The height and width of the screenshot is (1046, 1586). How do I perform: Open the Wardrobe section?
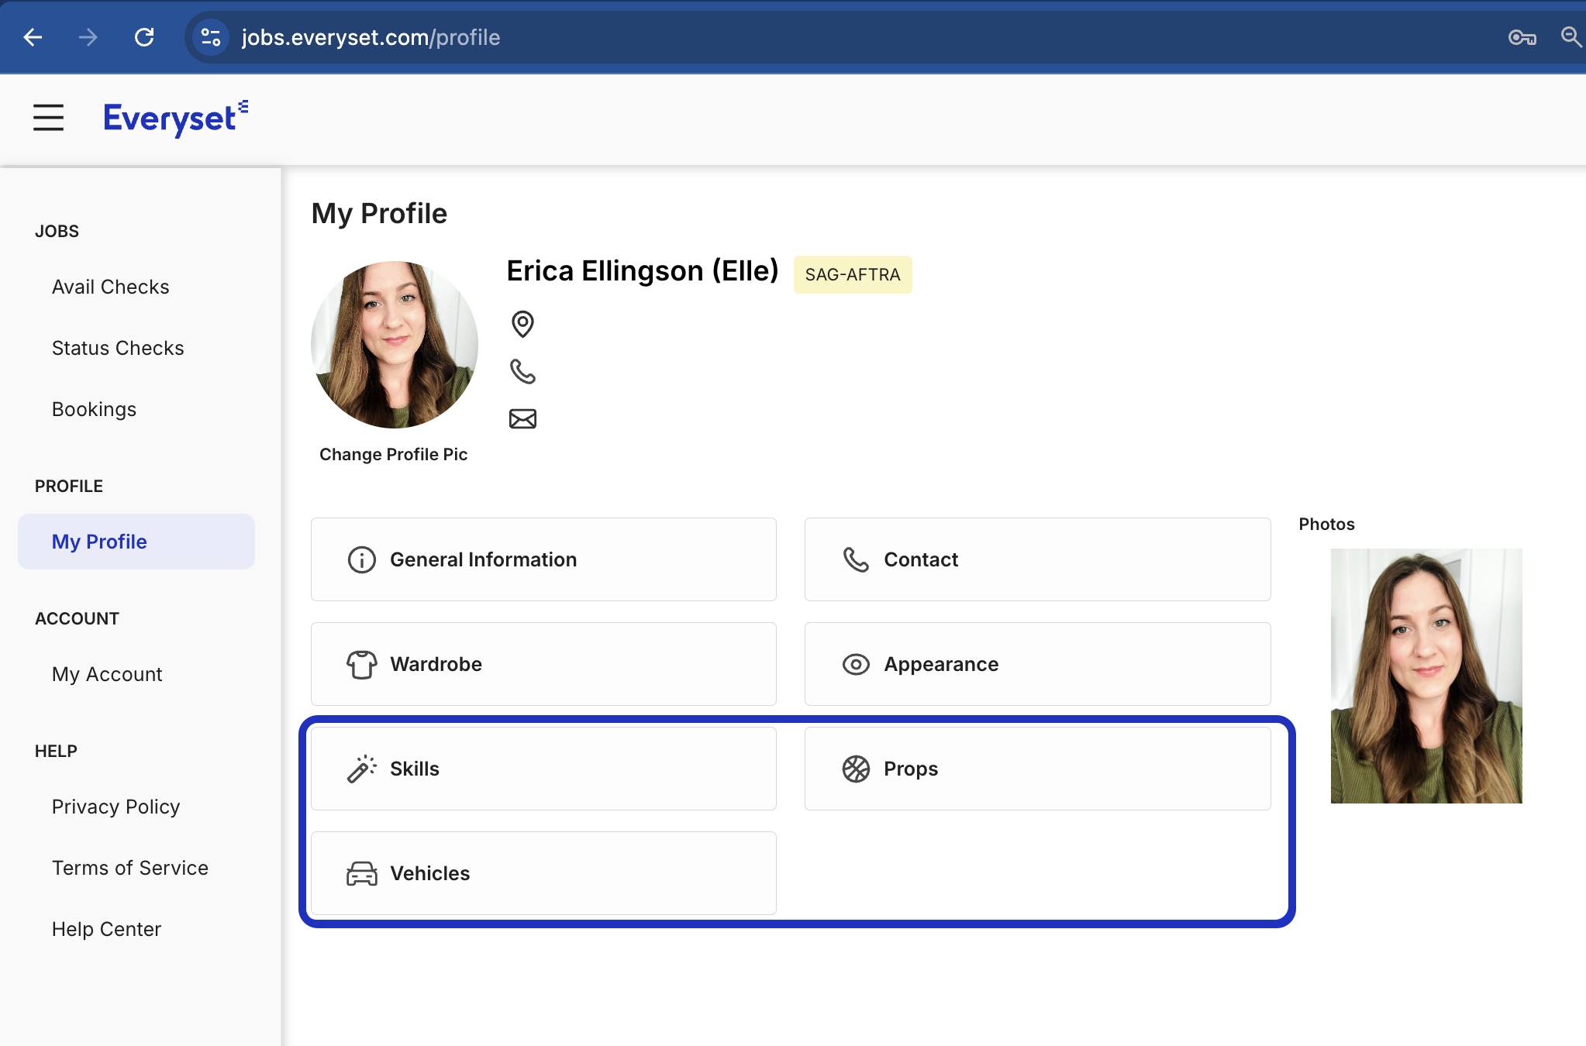[543, 664]
